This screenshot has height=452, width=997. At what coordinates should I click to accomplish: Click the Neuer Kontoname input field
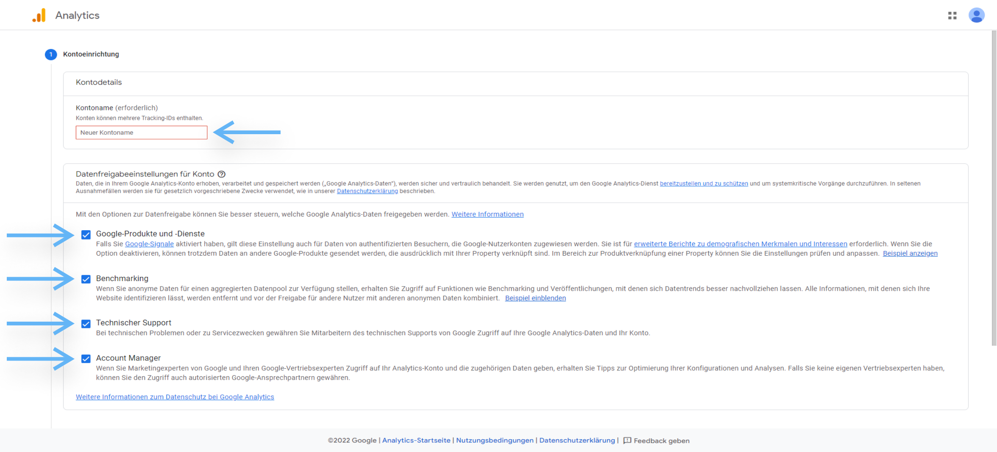142,132
